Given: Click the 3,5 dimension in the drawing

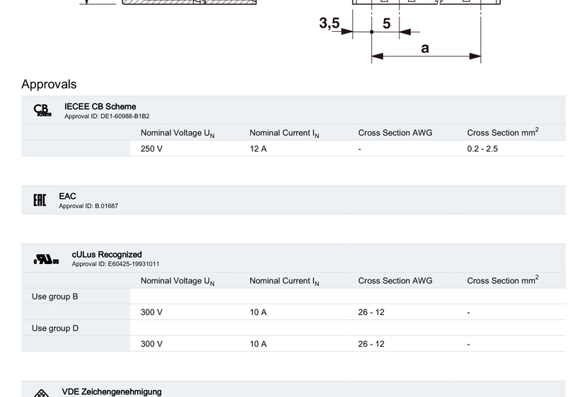Looking at the screenshot, I should point(329,23).
